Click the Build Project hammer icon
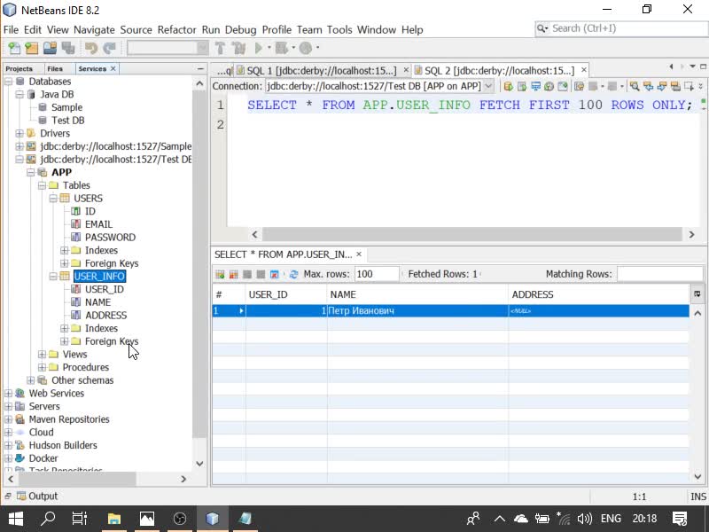The width and height of the screenshot is (709, 532). pos(220,48)
